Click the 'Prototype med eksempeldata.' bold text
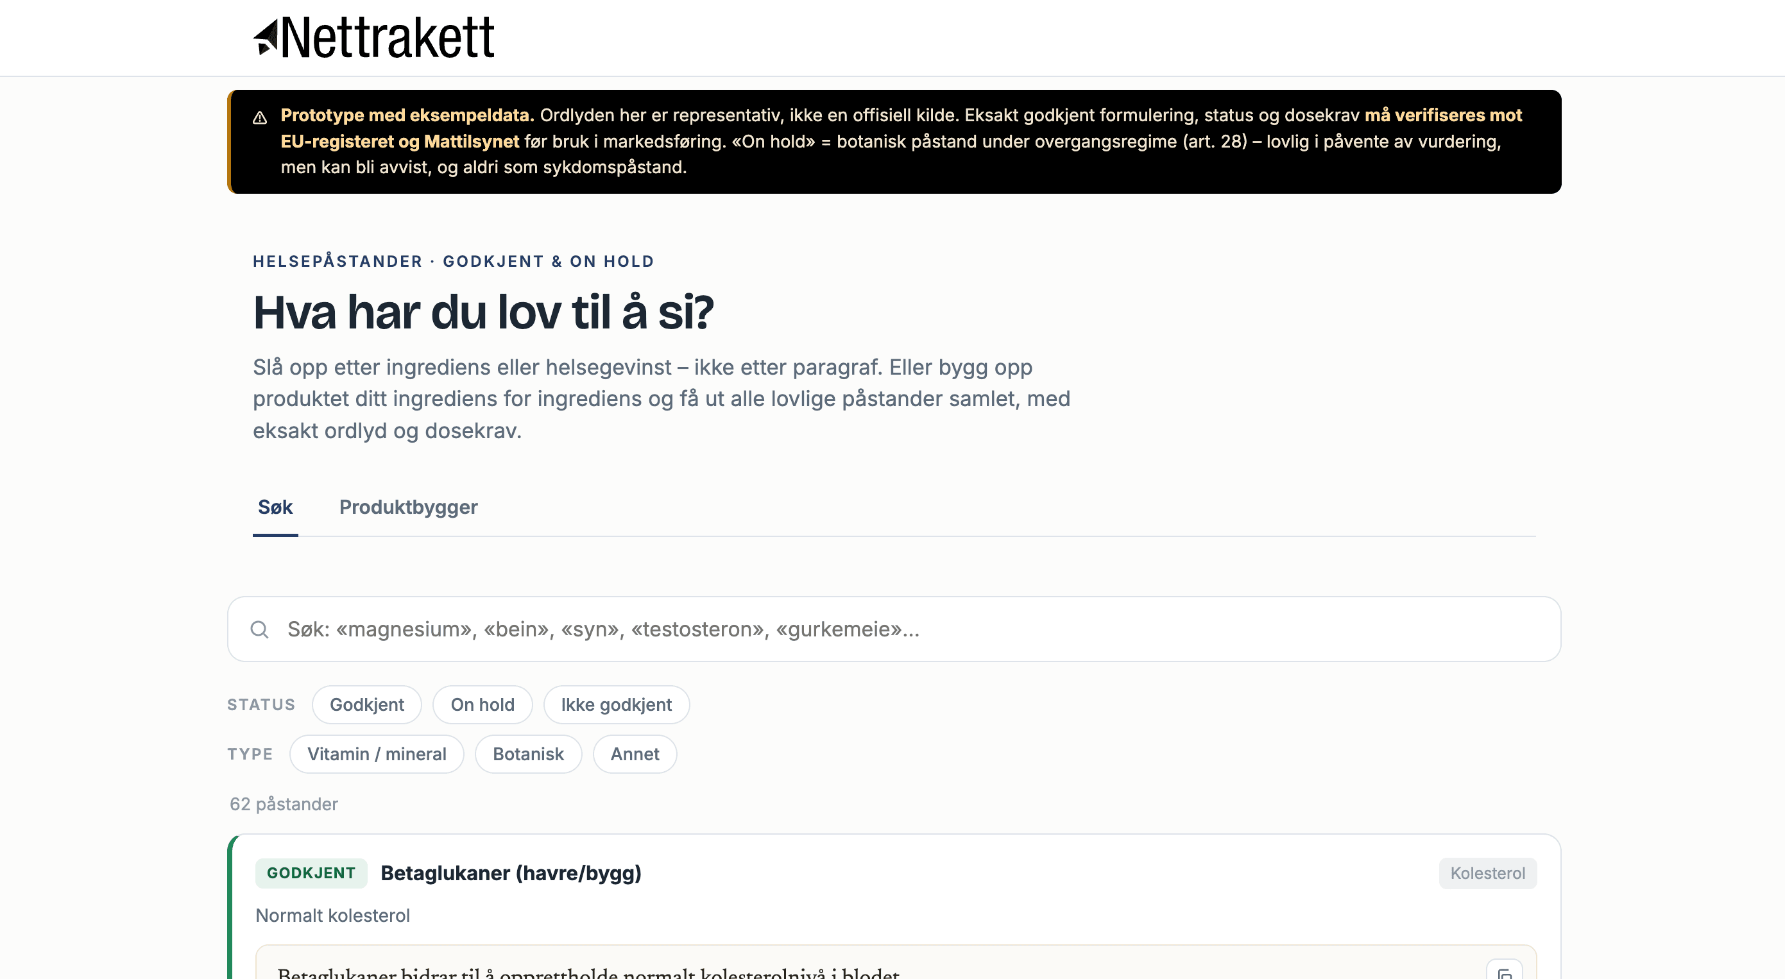 (407, 115)
